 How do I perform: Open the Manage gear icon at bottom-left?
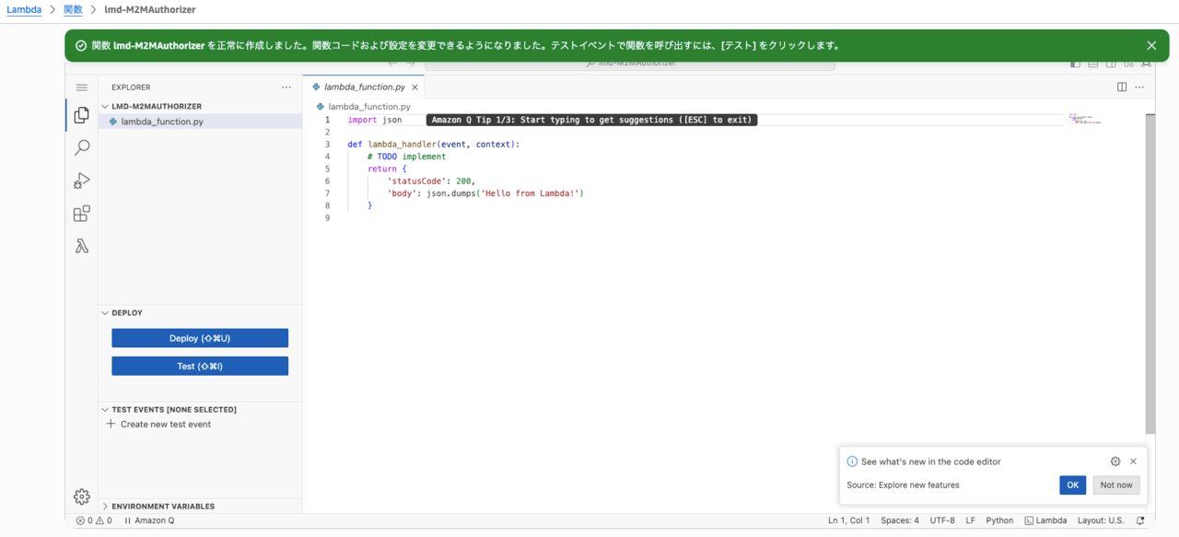tap(81, 496)
